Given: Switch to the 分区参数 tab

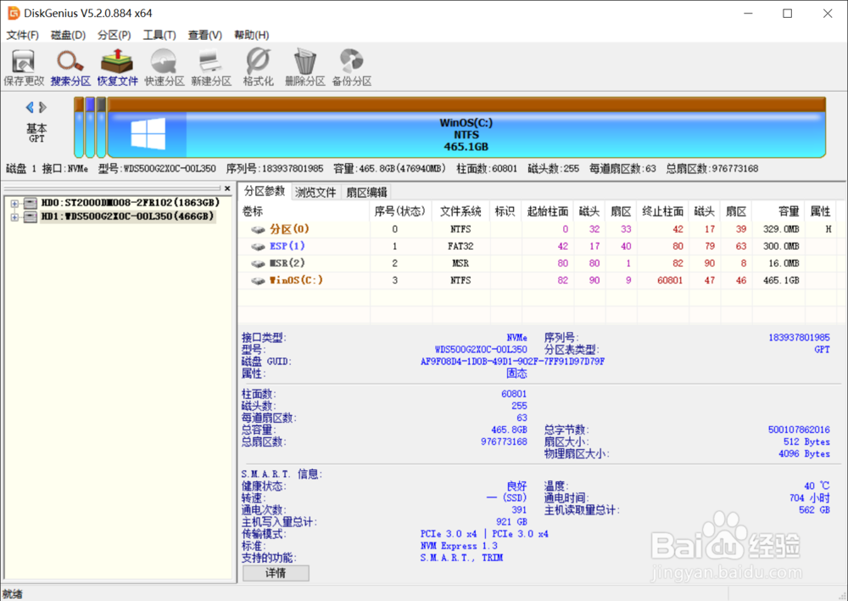Looking at the screenshot, I should coord(265,191).
